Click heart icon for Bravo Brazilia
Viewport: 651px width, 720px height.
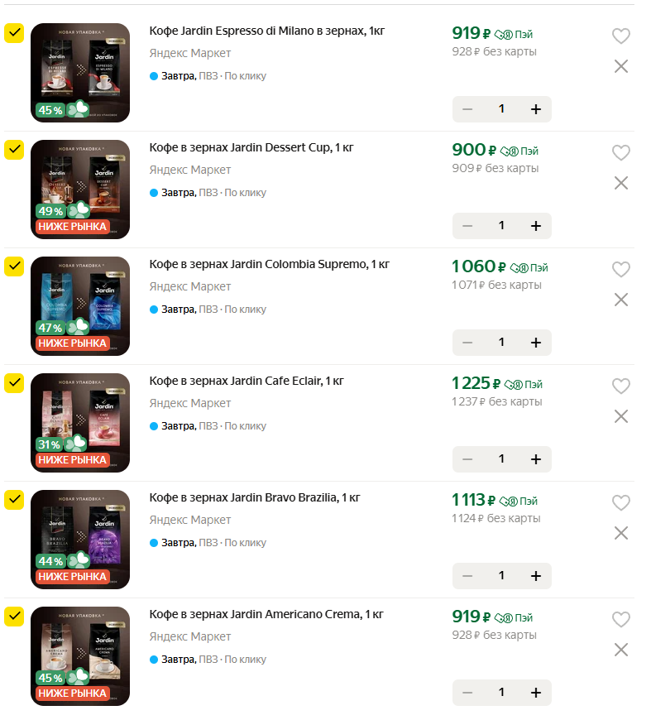[620, 503]
